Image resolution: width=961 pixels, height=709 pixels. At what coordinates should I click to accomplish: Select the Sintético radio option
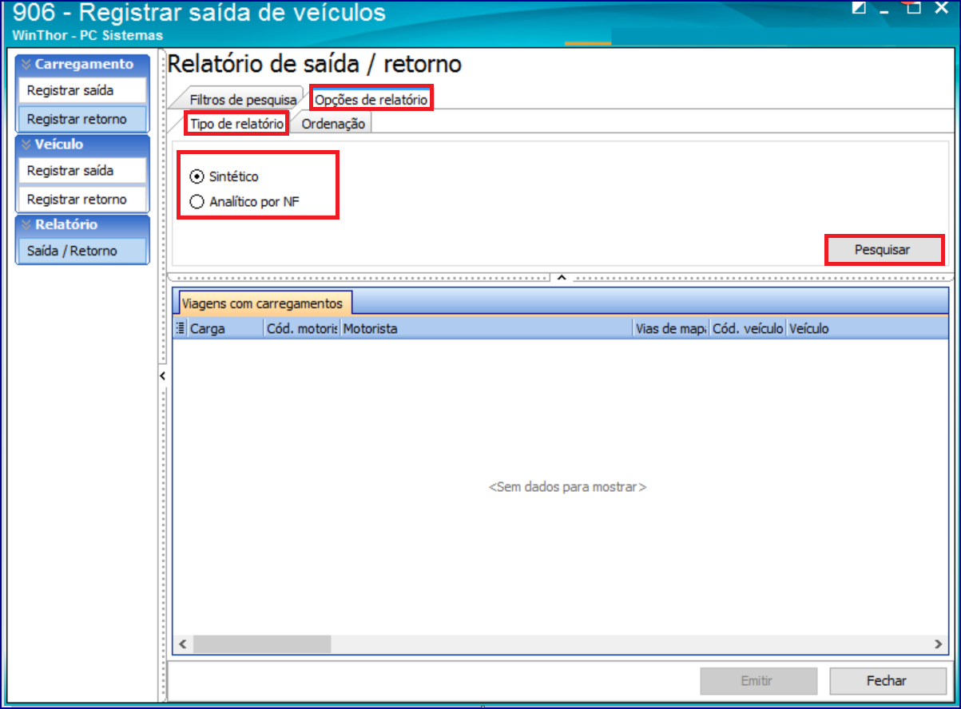point(224,176)
